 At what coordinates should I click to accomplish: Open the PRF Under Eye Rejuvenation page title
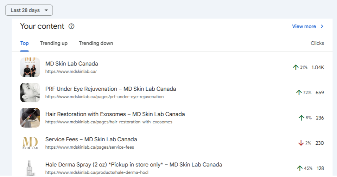pos(110,89)
